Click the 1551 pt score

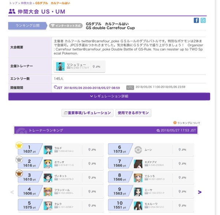pyautogui.click(x=120, y=207)
